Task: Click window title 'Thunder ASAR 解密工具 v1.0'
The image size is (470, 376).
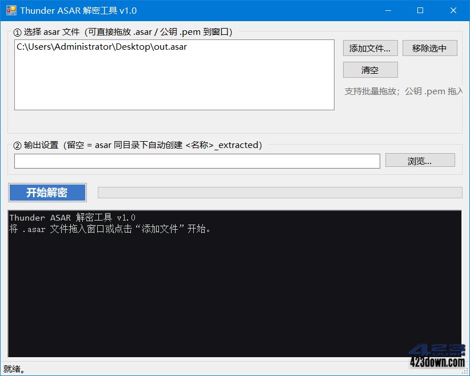Action: 78,11
